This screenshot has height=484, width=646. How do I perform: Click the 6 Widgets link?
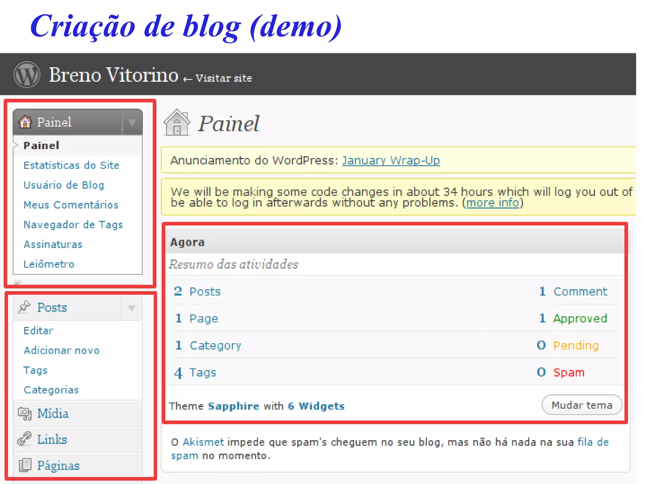click(316, 406)
